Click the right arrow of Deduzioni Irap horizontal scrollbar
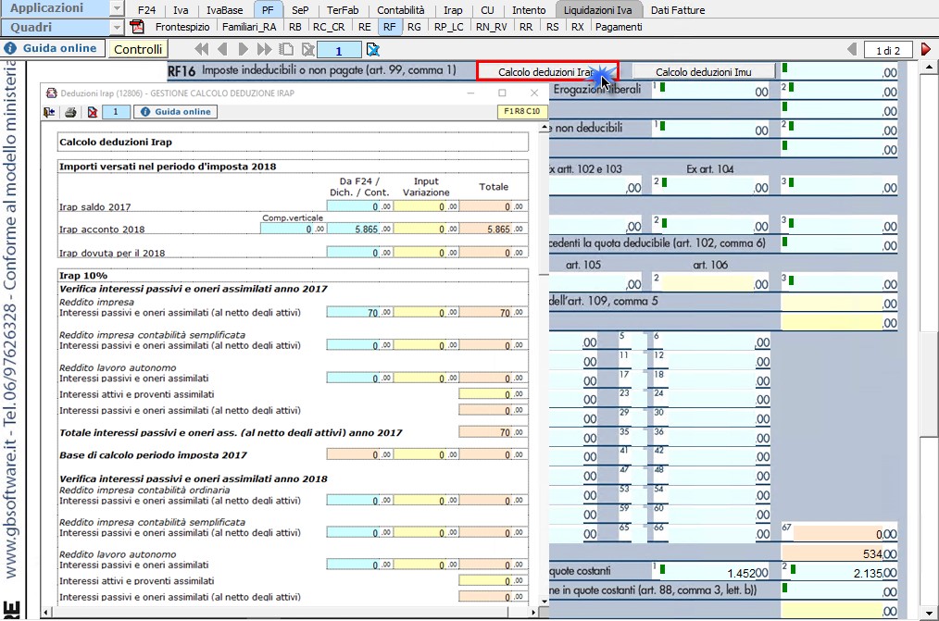 (533, 613)
